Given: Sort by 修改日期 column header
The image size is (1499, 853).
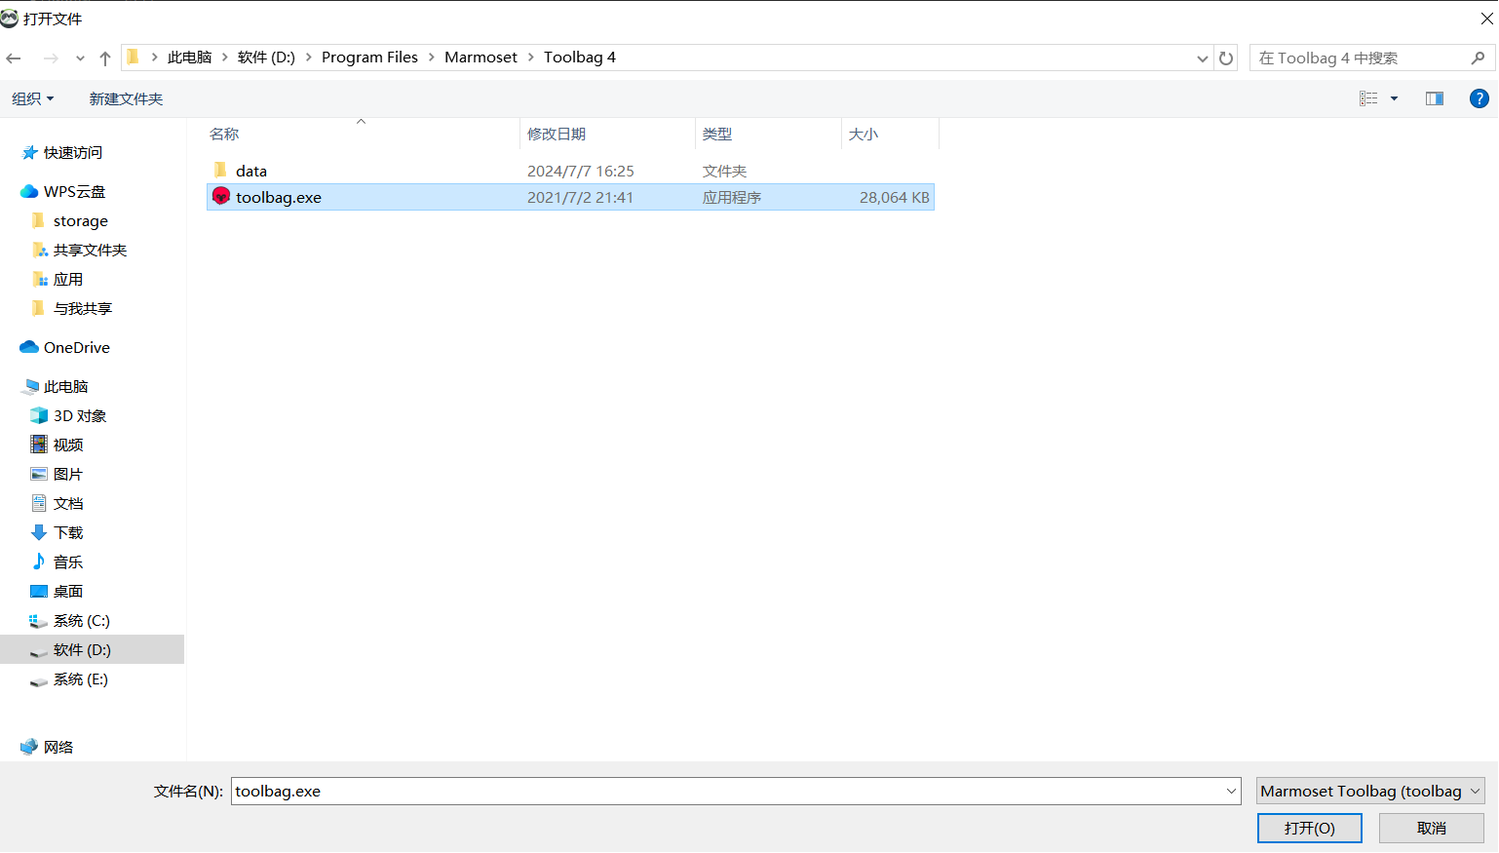Looking at the screenshot, I should [x=607, y=134].
